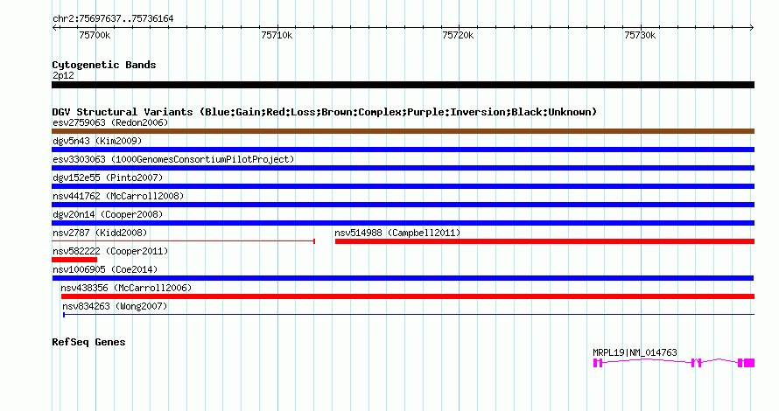The image size is (779, 411).
Task: Select the red nsv514988 loss bar
Action: tap(545, 241)
